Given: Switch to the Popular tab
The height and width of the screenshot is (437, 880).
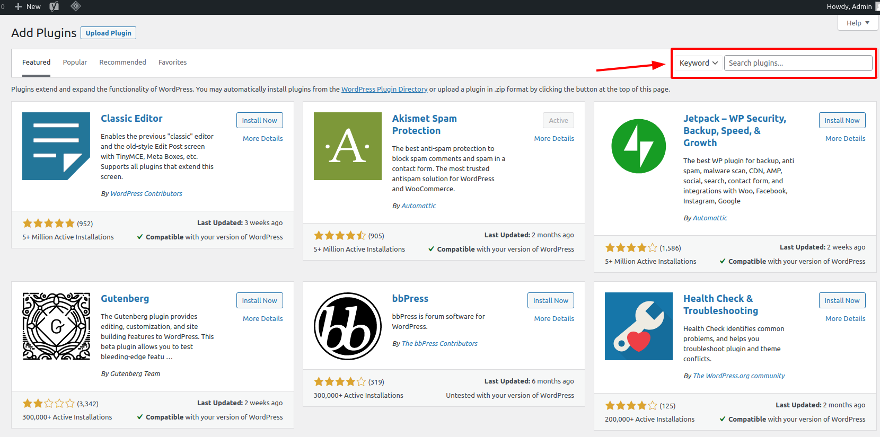Looking at the screenshot, I should point(75,63).
